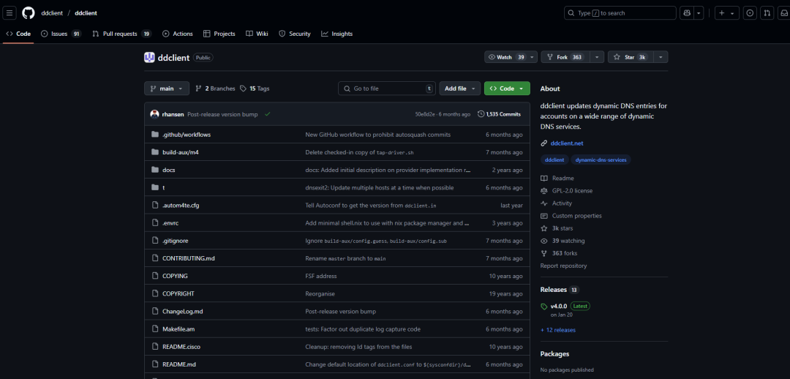Click folder icon for .github/workflows
The width and height of the screenshot is (790, 379).
tap(154, 135)
